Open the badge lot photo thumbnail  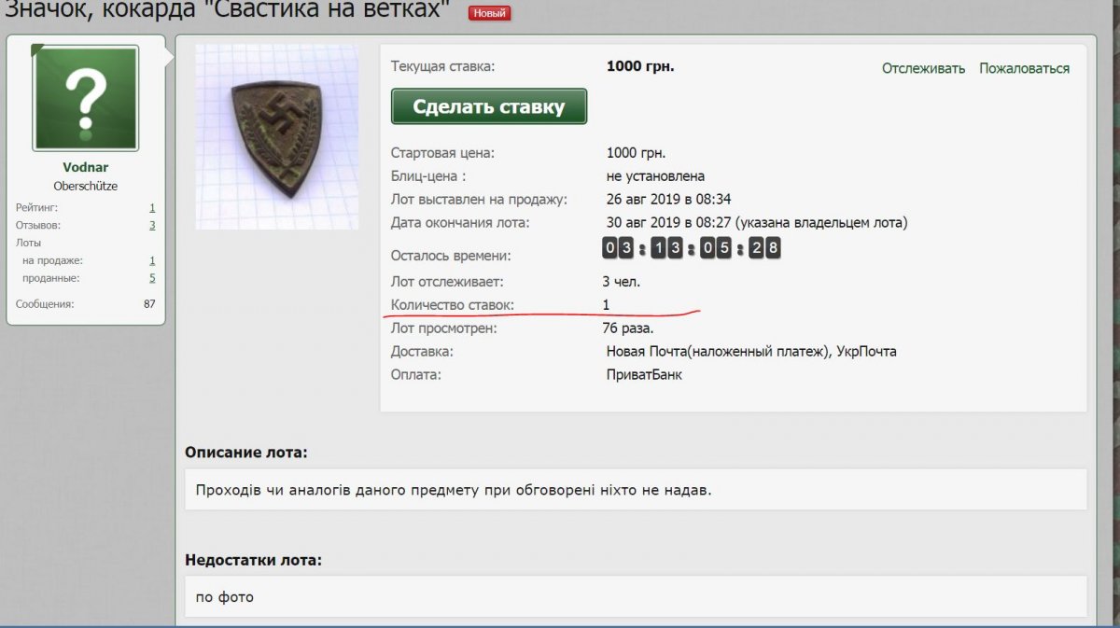(277, 136)
